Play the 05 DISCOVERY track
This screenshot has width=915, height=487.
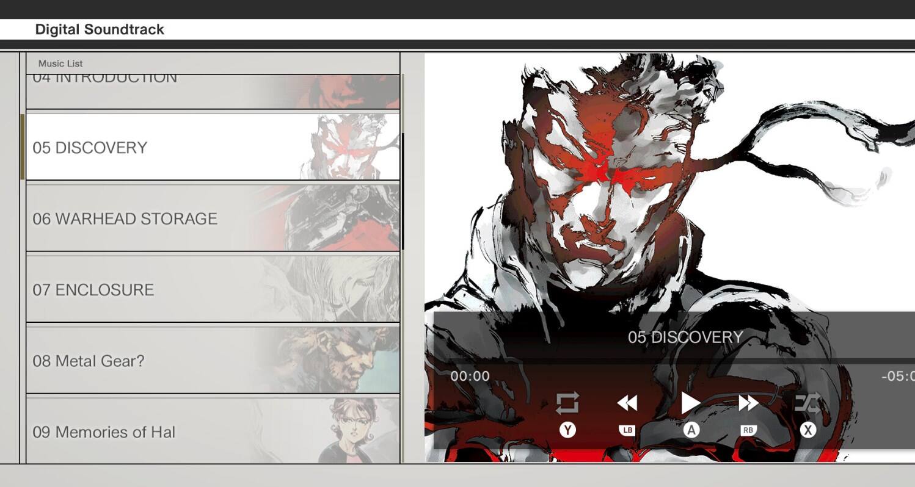point(691,403)
